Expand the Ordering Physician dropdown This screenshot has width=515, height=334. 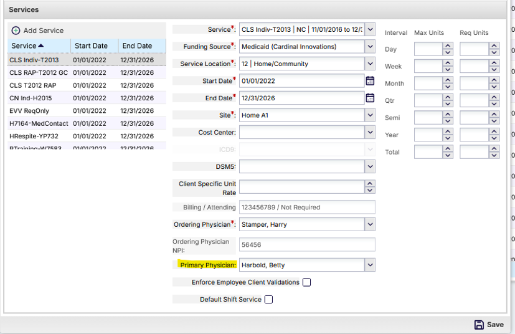coord(370,224)
